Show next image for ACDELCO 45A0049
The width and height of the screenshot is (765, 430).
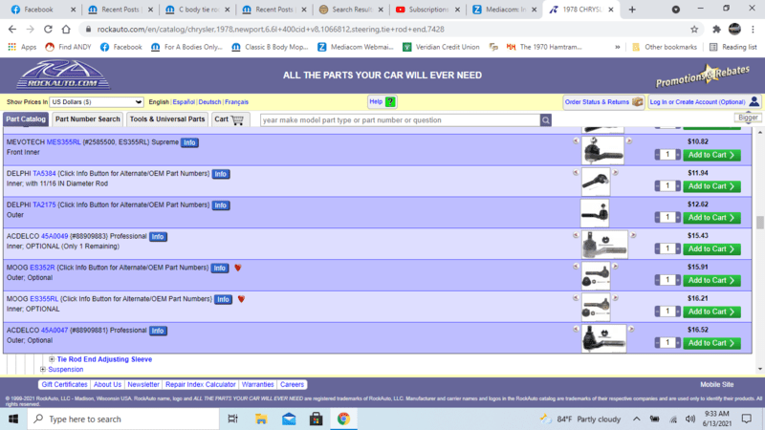633,235
